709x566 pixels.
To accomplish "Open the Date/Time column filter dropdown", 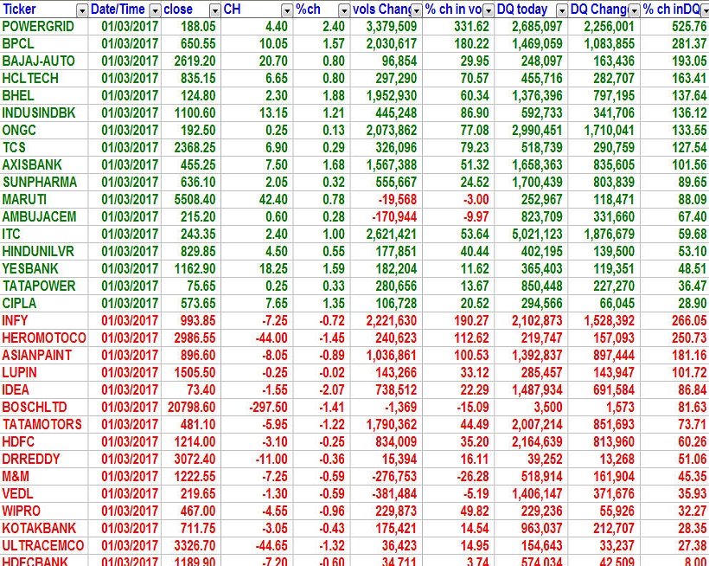I will (155, 10).
